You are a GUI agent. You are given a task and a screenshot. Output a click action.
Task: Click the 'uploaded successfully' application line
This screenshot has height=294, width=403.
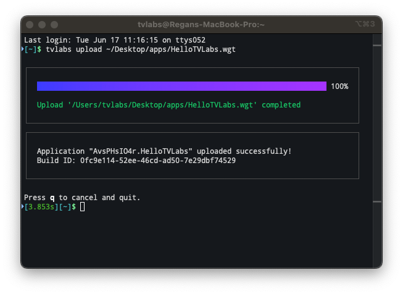pos(164,151)
